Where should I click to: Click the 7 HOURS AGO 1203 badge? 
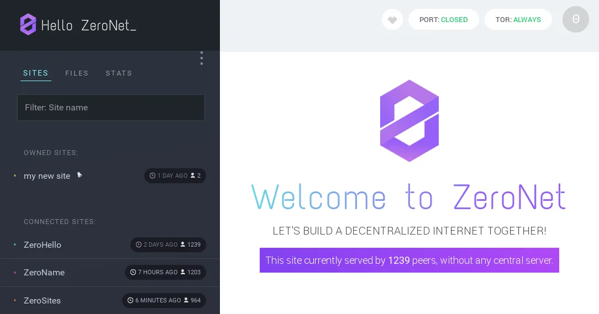(x=165, y=272)
